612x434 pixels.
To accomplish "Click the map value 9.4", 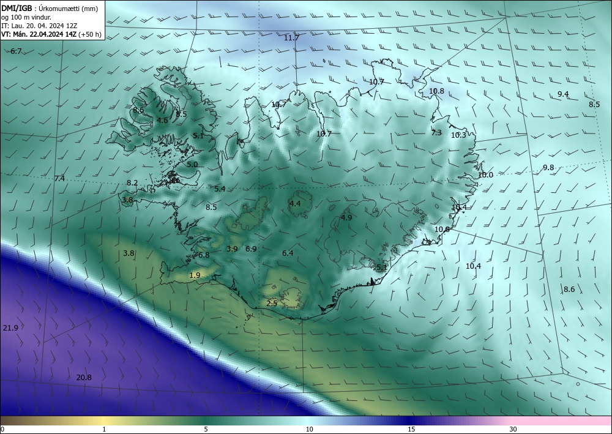I will pos(563,94).
